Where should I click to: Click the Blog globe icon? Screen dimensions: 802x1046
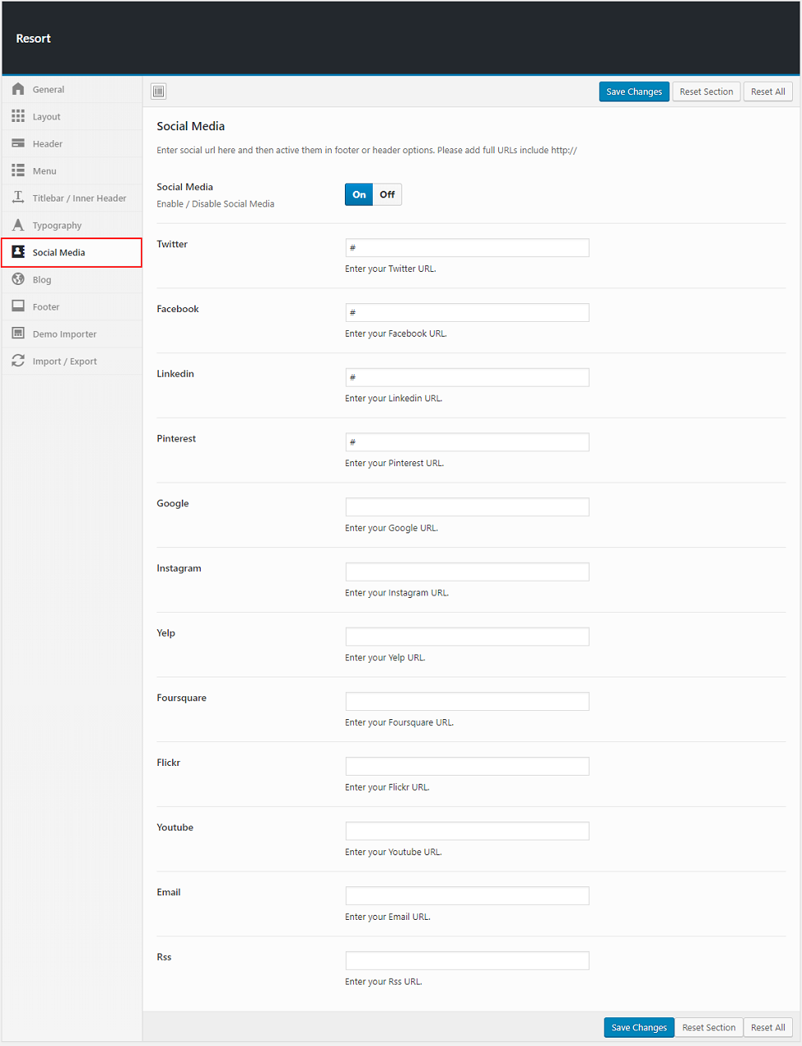[x=18, y=279]
